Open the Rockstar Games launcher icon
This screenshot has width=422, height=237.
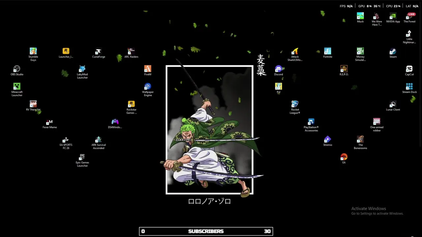131,107
